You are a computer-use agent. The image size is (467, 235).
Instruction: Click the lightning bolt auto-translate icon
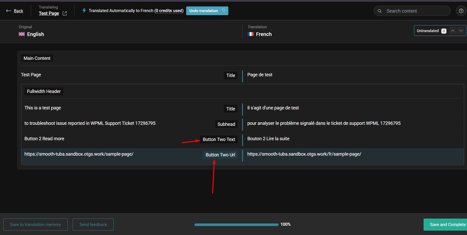pos(84,11)
